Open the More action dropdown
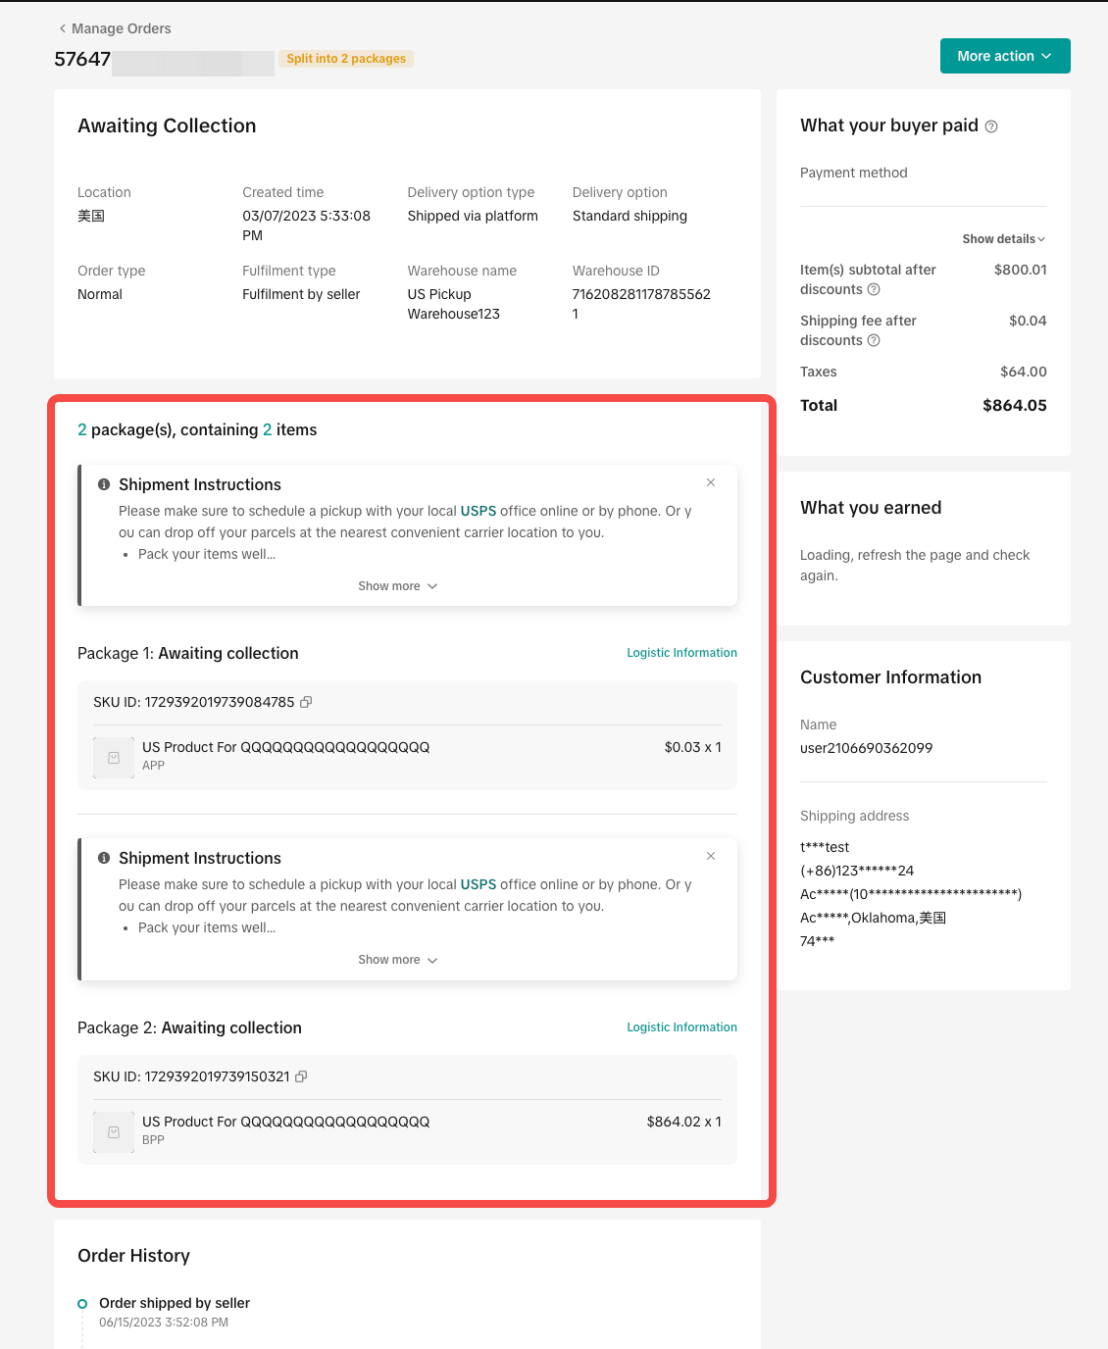 coord(1004,56)
